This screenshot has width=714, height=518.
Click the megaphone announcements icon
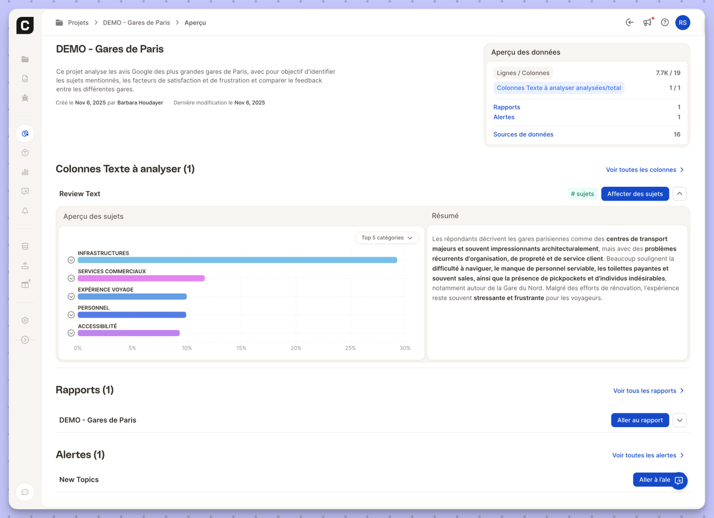[x=647, y=22]
